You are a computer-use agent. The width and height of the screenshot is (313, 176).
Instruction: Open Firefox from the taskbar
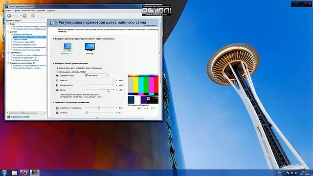(24, 173)
